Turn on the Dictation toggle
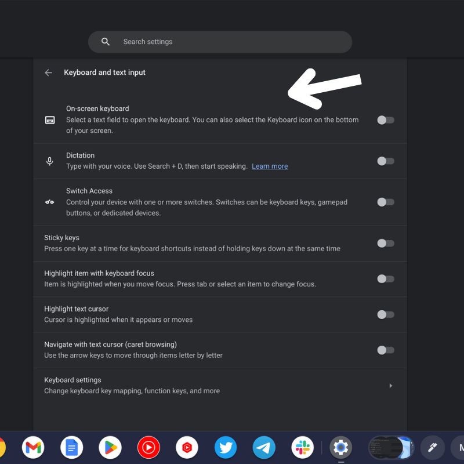Screen dimensions: 464x464 click(385, 161)
